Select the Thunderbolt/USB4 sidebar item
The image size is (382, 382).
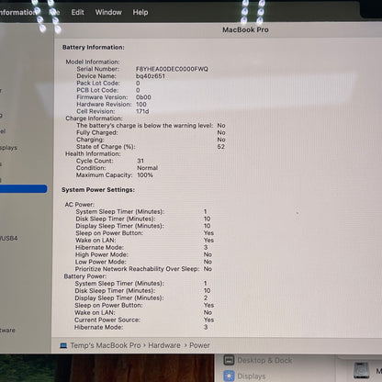(x=9, y=238)
